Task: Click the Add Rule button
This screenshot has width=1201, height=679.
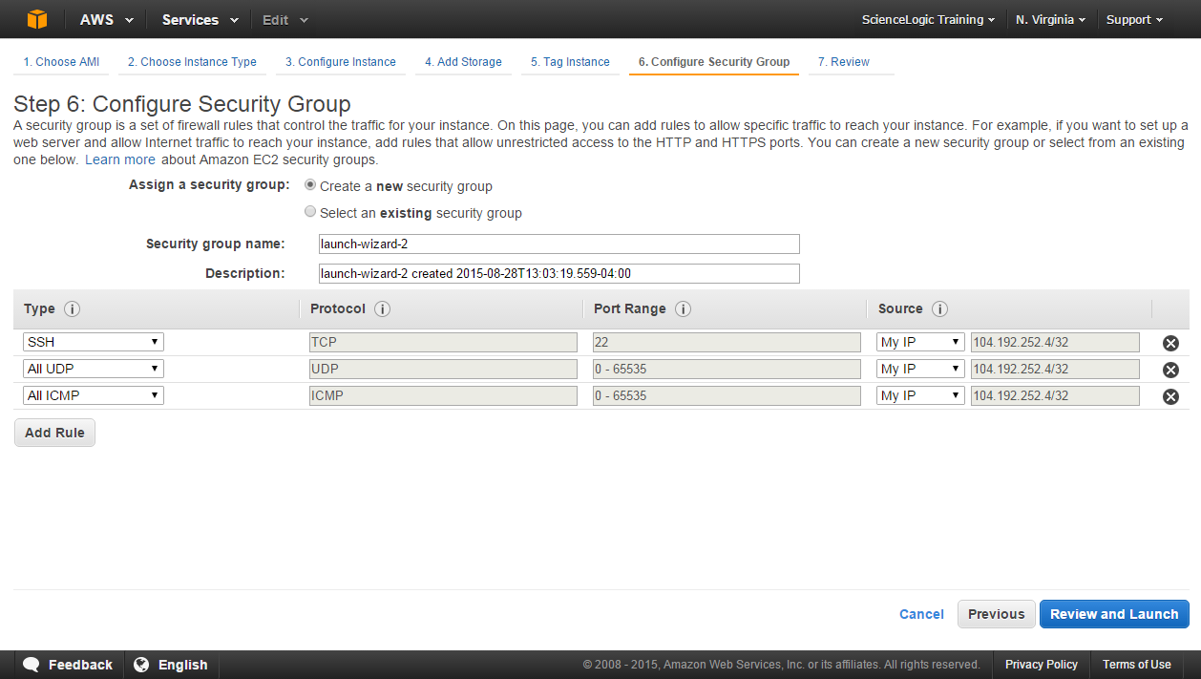Action: tap(53, 432)
